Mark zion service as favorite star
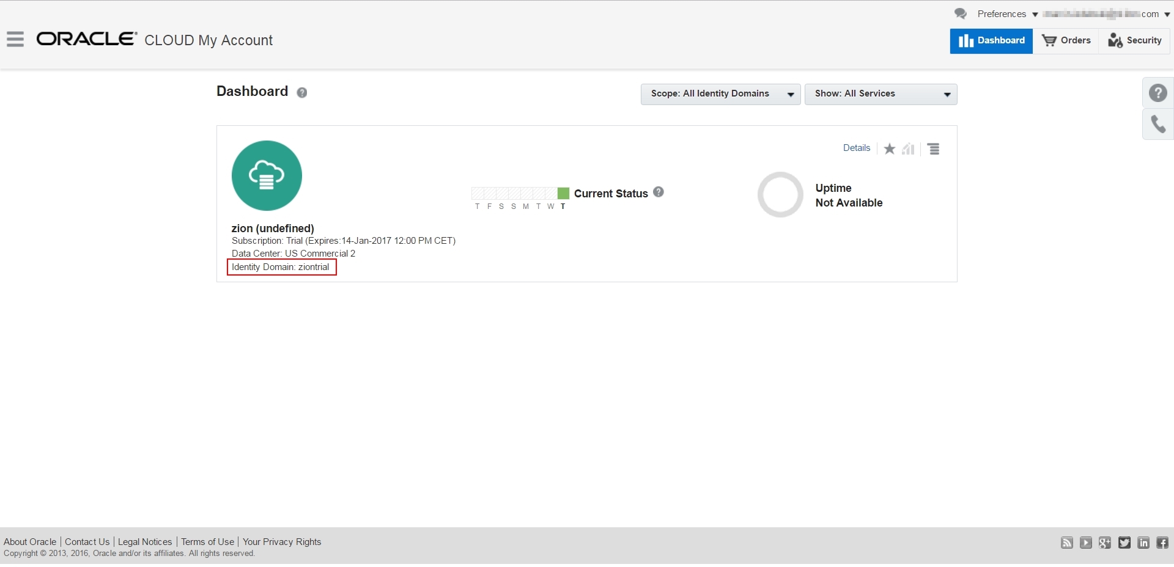 (x=890, y=148)
